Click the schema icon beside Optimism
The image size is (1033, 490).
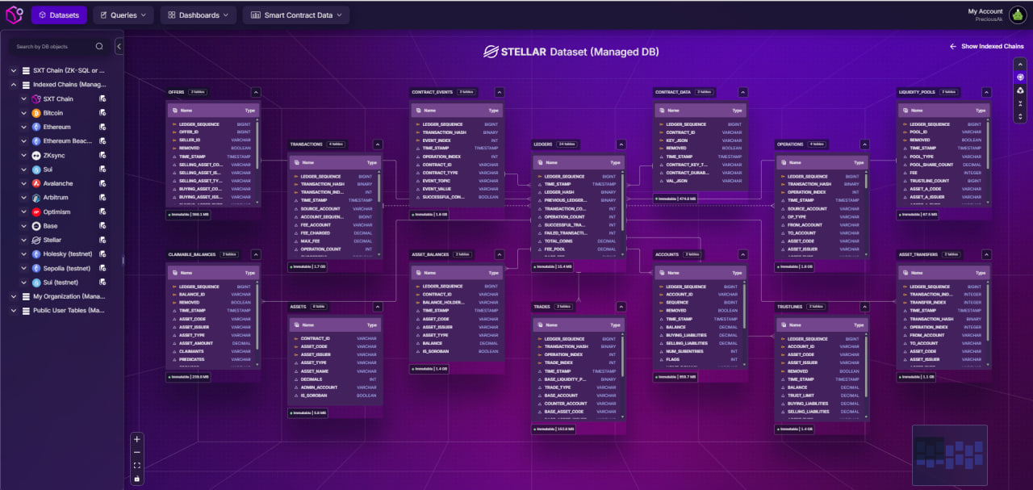[x=103, y=211]
